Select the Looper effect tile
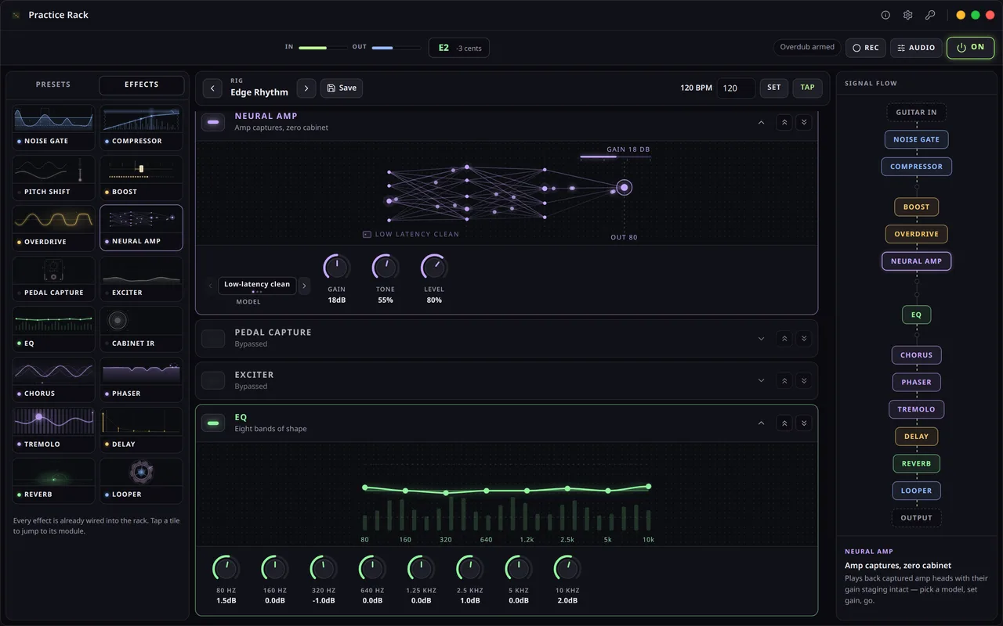Image resolution: width=1003 pixels, height=626 pixels. coord(141,480)
